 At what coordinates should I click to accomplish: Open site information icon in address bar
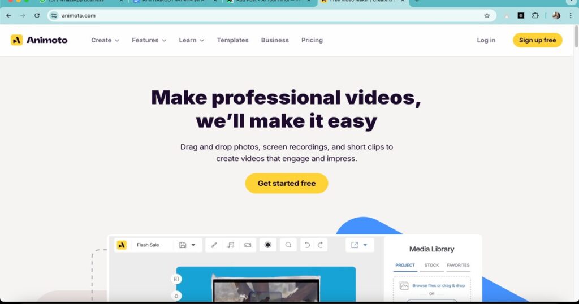[x=54, y=15]
